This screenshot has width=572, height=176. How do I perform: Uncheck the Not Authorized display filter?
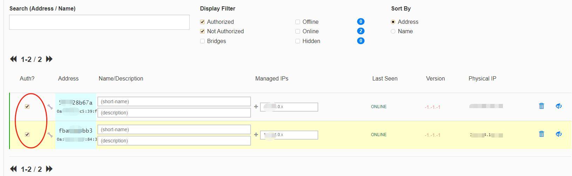click(x=203, y=31)
